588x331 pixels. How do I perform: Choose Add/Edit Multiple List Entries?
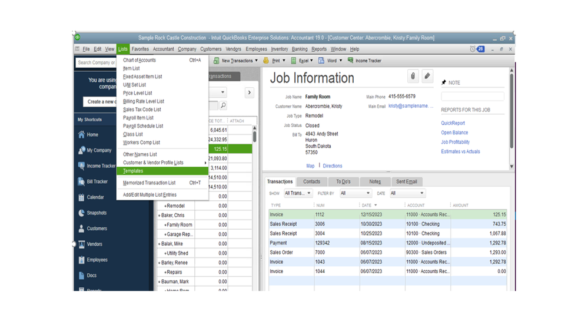pos(162,195)
